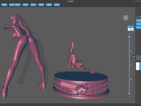This screenshot has height=106, width=141.
Task: Rotate view down with the bottom arrow icon
Action: pyautogui.click(x=126, y=23)
